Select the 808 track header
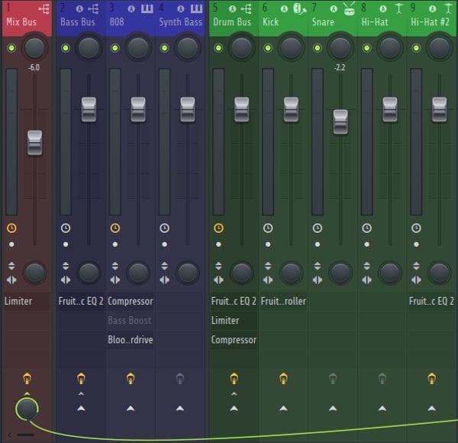The image size is (458, 443). (131, 18)
